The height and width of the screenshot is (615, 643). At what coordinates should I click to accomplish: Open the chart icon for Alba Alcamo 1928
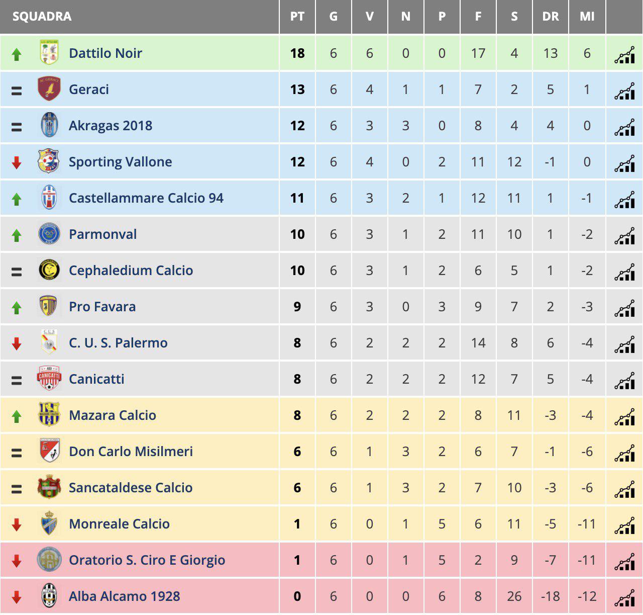point(624,597)
